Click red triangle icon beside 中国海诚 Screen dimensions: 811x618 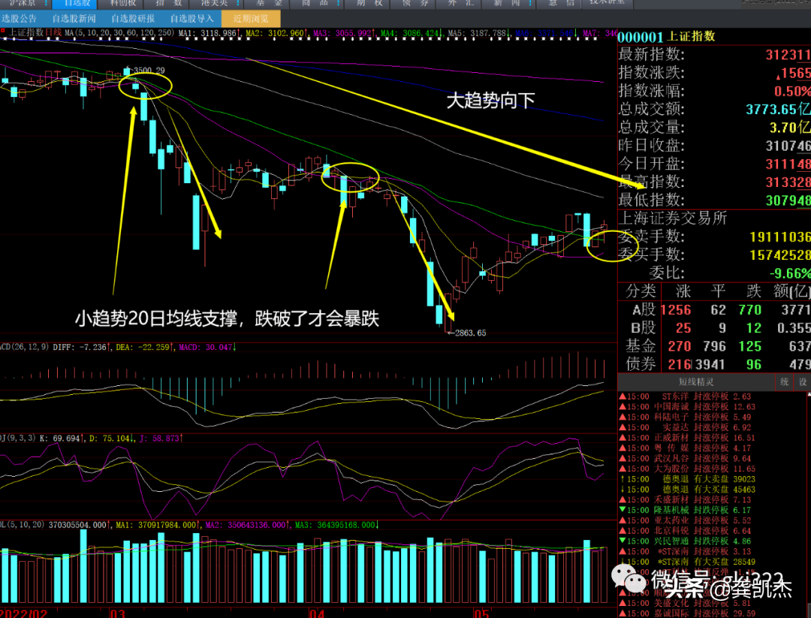622,407
